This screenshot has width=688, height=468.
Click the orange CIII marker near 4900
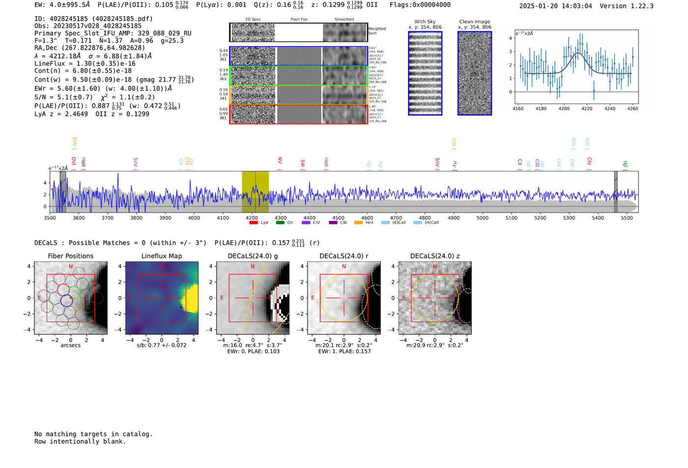coord(454,144)
